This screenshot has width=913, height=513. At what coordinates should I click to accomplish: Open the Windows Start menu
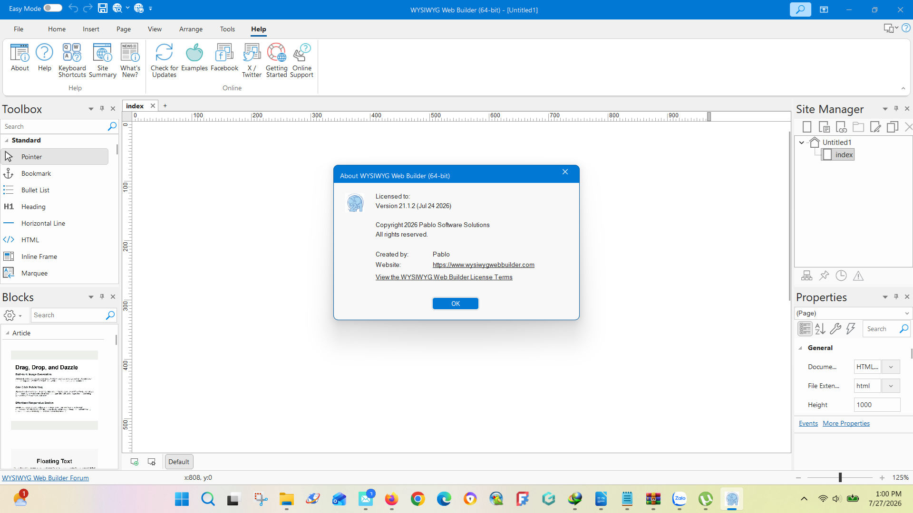[x=182, y=499]
